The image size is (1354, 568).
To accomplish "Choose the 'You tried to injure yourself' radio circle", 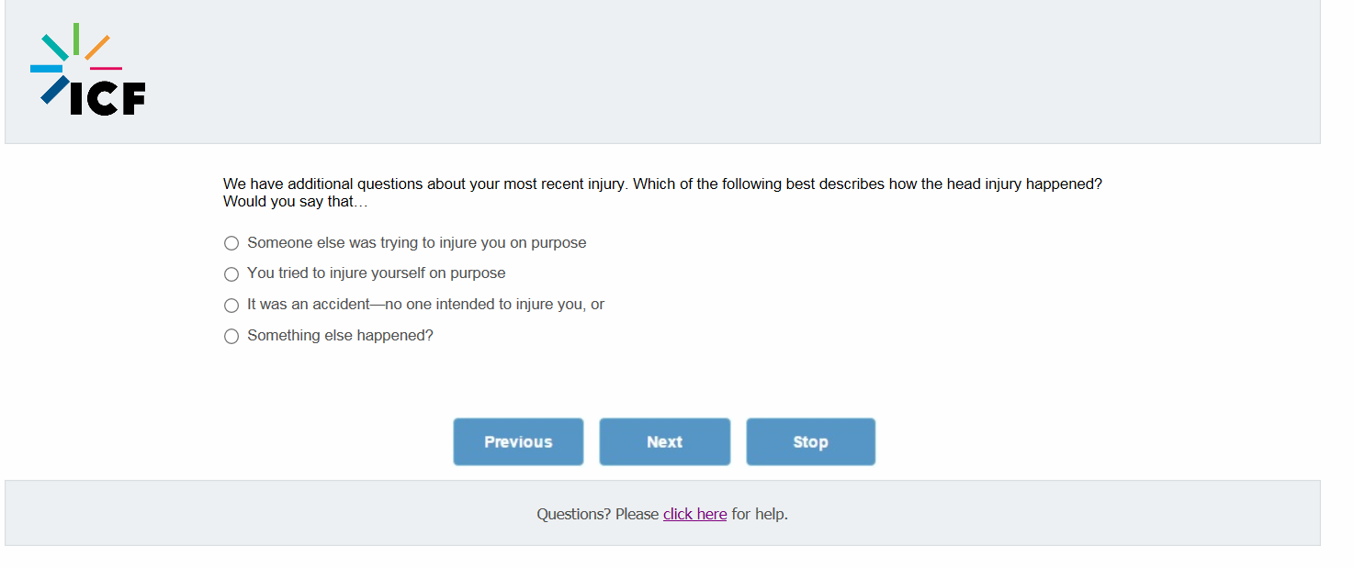I will click(x=231, y=274).
